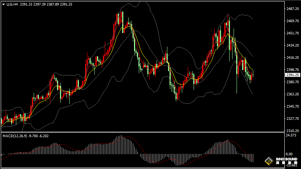Click the current price tag 2391.25

pos(292,75)
